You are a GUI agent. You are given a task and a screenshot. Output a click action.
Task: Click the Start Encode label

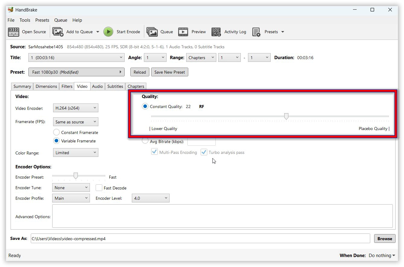pos(128,32)
